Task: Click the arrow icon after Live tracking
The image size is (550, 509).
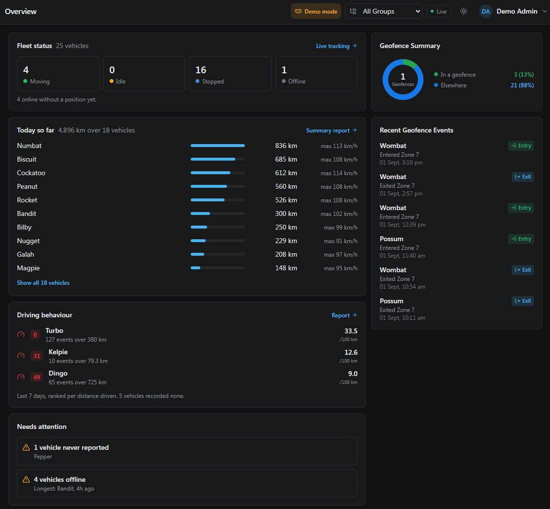Action: 354,46
